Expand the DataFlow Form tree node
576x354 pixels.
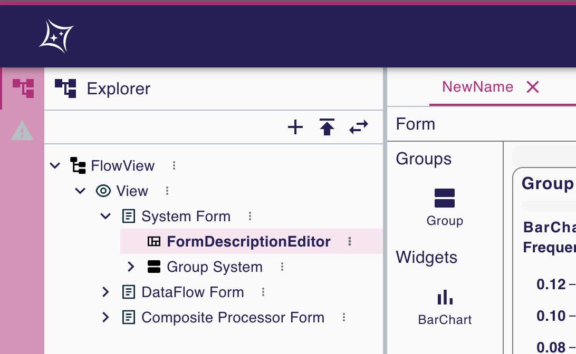[x=105, y=292]
